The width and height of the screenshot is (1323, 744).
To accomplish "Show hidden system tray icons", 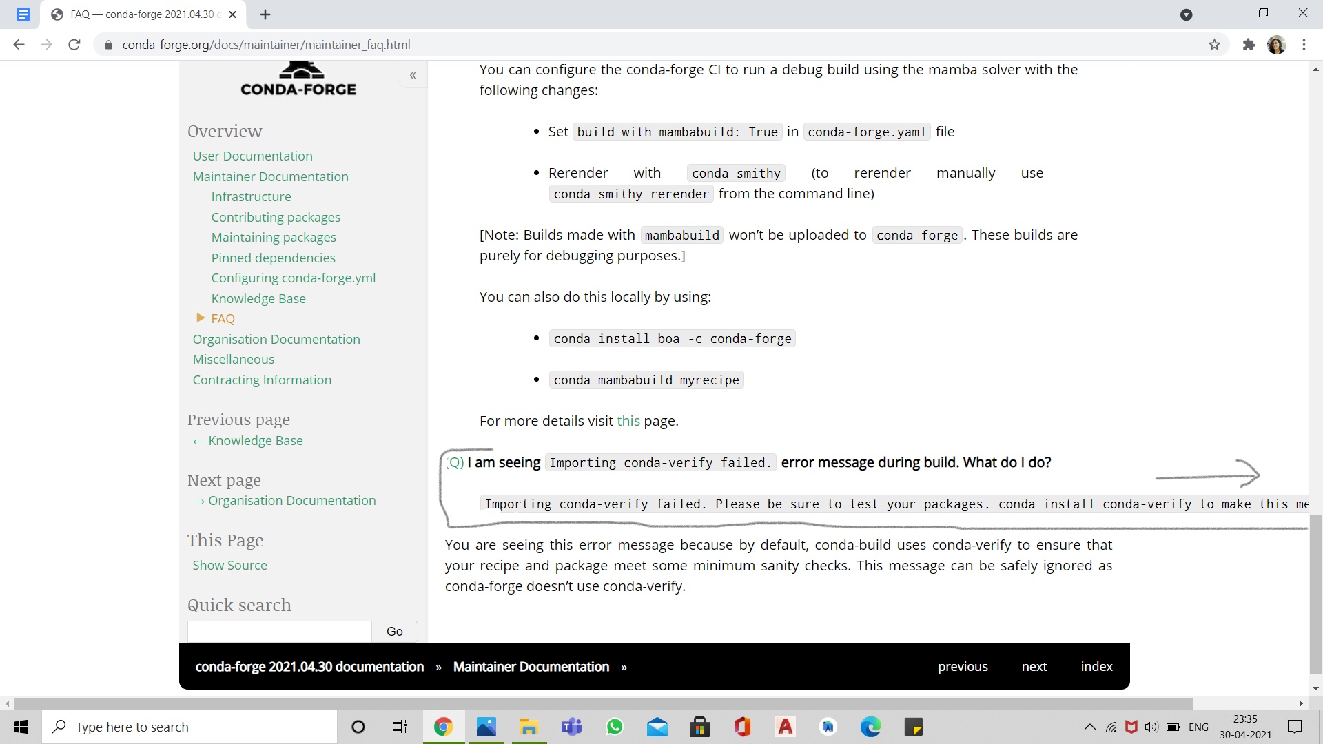I will 1089,727.
